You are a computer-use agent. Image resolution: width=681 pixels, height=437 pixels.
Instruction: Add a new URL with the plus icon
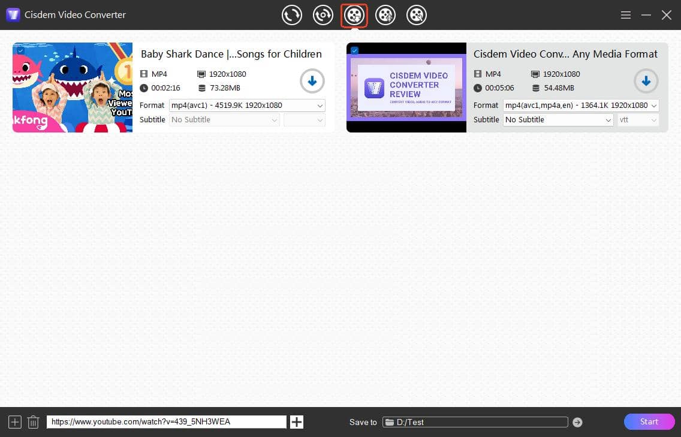pos(296,421)
